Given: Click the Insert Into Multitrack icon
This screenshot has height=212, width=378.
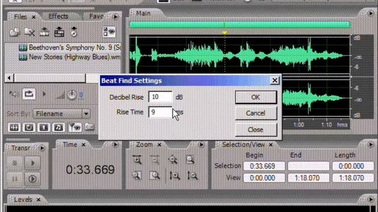Looking at the screenshot, I should pos(44,32).
